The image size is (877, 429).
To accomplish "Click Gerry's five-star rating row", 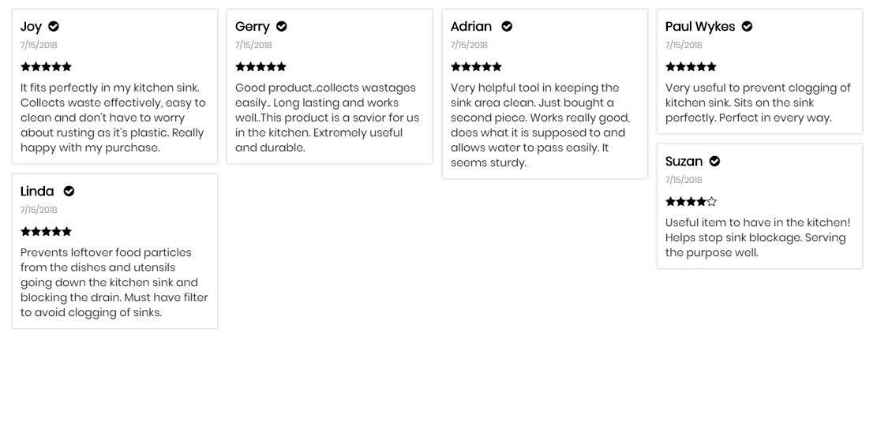I will 260,66.
